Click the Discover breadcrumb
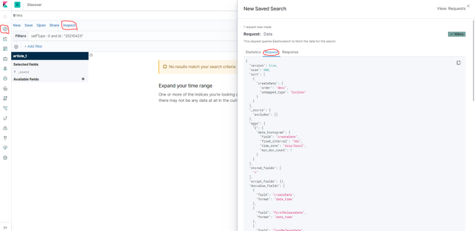Viewport: 475px width, 231px height. [x=34, y=5]
